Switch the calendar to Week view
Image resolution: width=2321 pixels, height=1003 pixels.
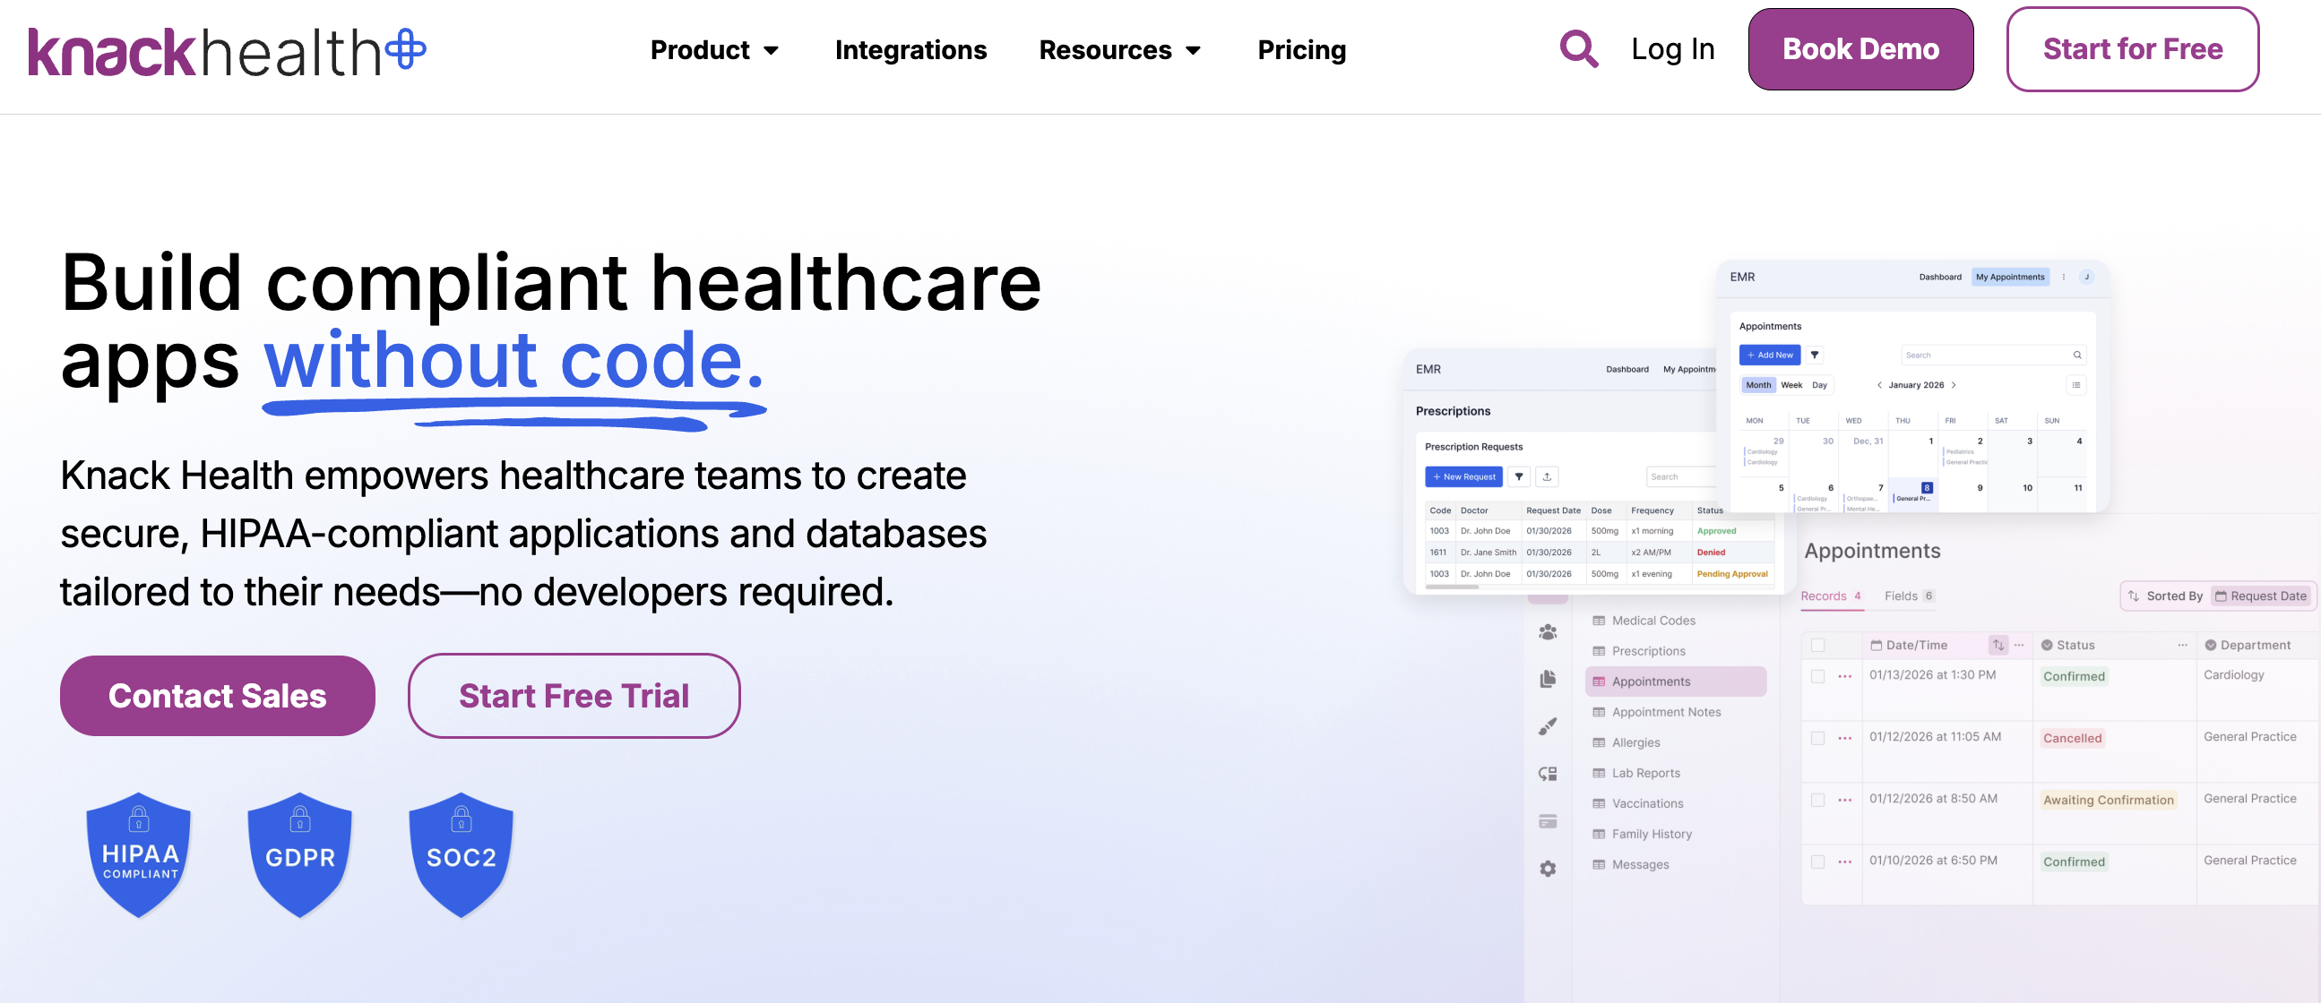click(1792, 384)
